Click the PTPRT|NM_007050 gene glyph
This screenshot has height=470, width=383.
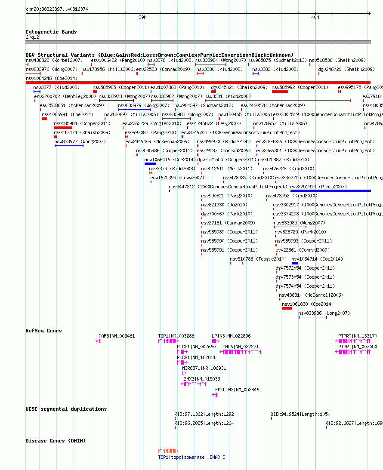[353, 352]
